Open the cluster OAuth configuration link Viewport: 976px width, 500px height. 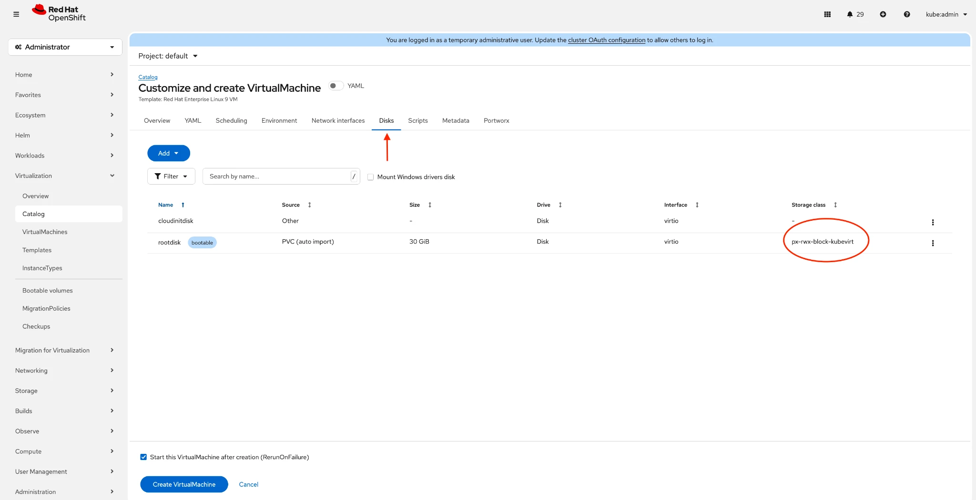[607, 40]
